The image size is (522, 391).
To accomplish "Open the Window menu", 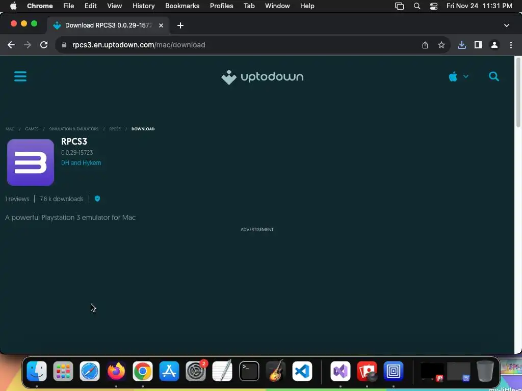I will pos(277,6).
